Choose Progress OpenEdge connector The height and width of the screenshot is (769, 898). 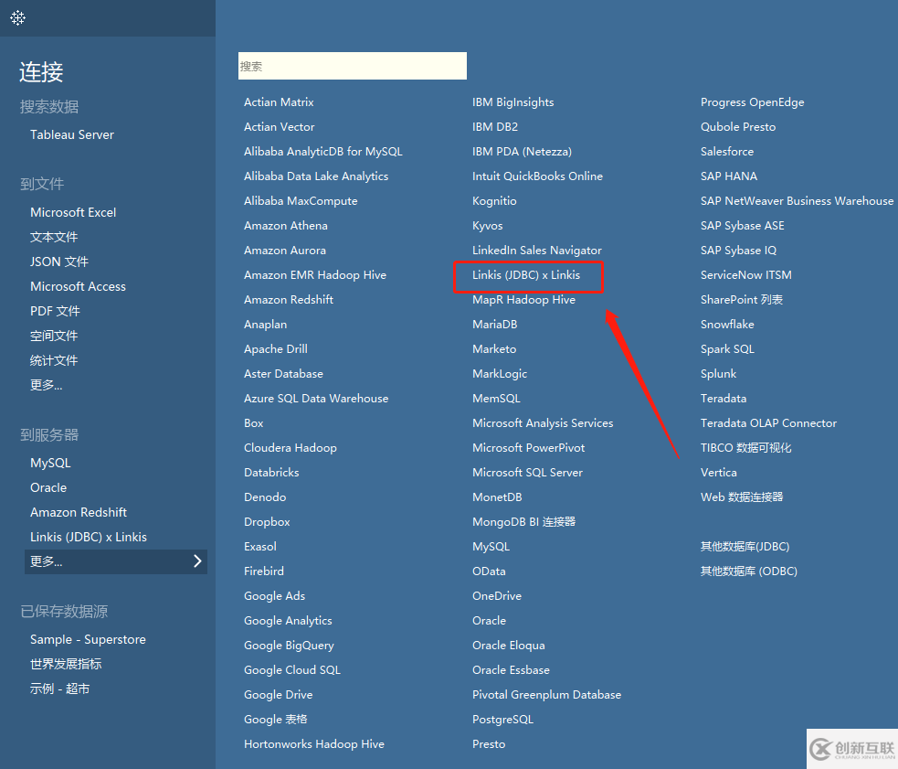point(753,102)
